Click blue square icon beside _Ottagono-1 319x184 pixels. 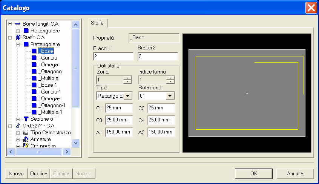click(34, 105)
